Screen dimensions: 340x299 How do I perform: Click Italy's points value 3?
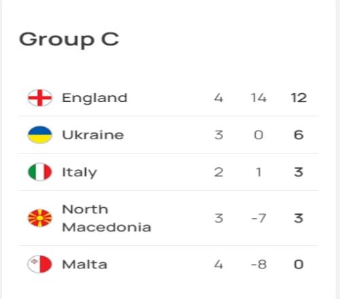[x=299, y=172]
